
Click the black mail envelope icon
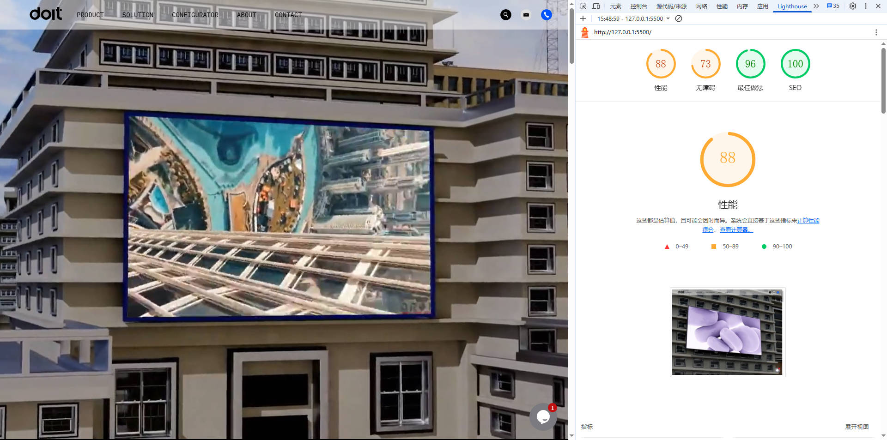[x=526, y=15]
